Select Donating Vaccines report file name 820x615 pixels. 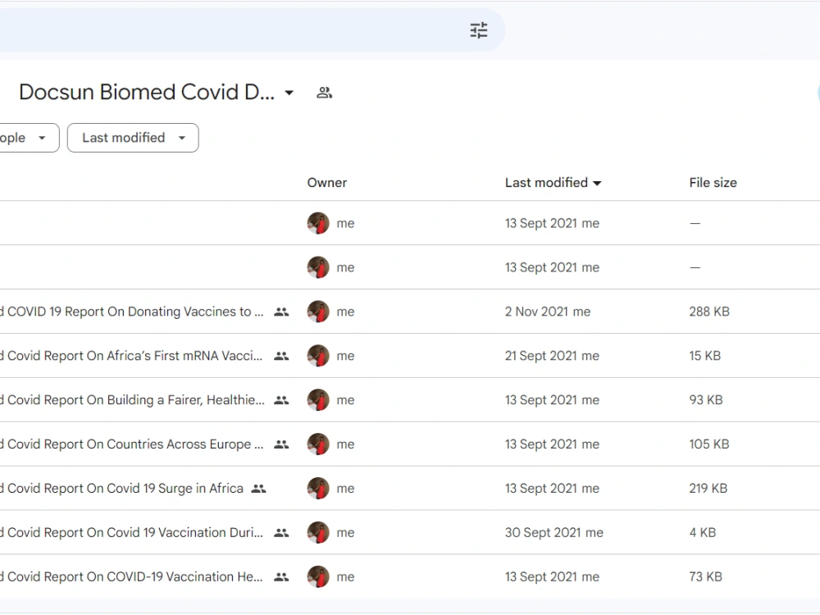click(x=132, y=312)
